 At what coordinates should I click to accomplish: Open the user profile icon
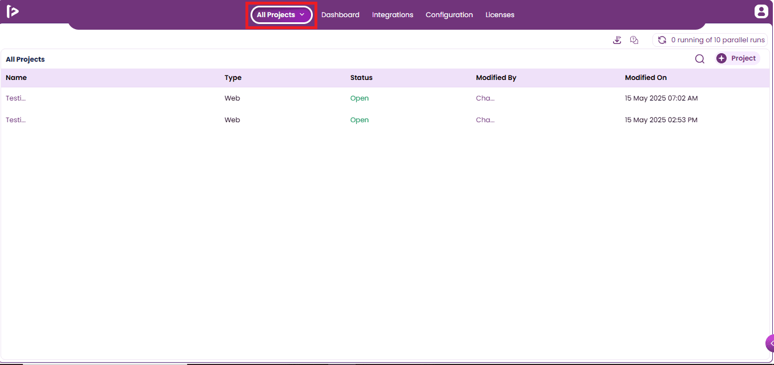tap(761, 11)
